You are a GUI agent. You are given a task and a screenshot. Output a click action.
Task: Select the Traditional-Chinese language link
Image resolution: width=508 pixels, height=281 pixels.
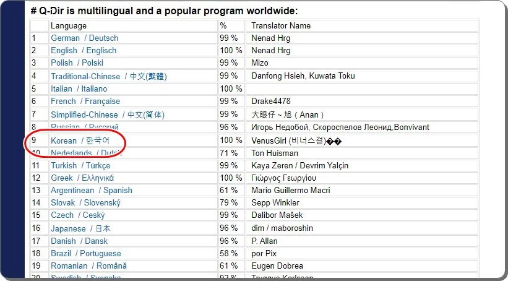point(108,77)
